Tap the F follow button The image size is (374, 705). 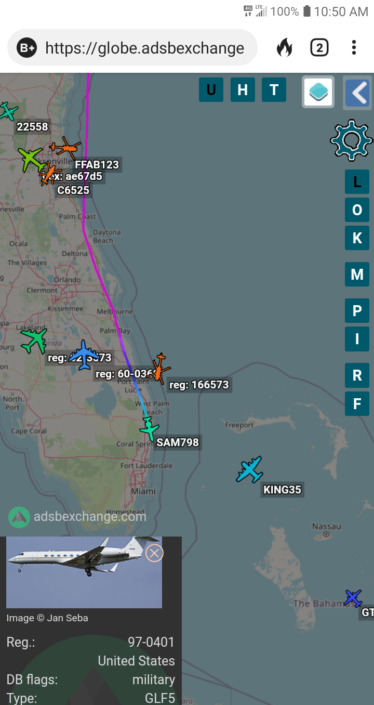pyautogui.click(x=357, y=403)
